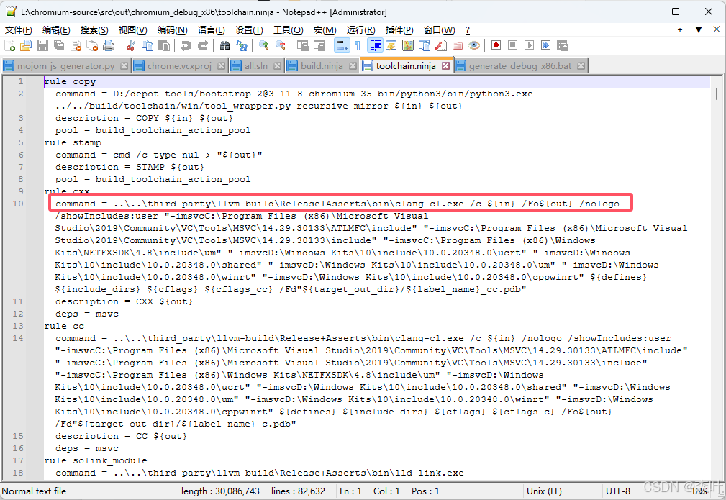726x500 pixels.
Task: Click UTF-8 encoding in status bar
Action: click(617, 491)
